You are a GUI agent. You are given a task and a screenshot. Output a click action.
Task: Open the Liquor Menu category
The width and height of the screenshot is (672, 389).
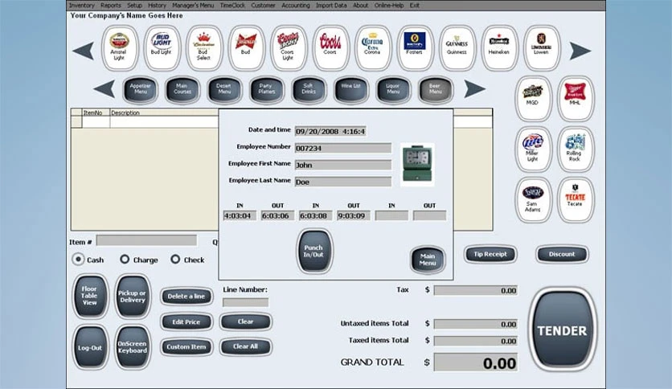(393, 89)
